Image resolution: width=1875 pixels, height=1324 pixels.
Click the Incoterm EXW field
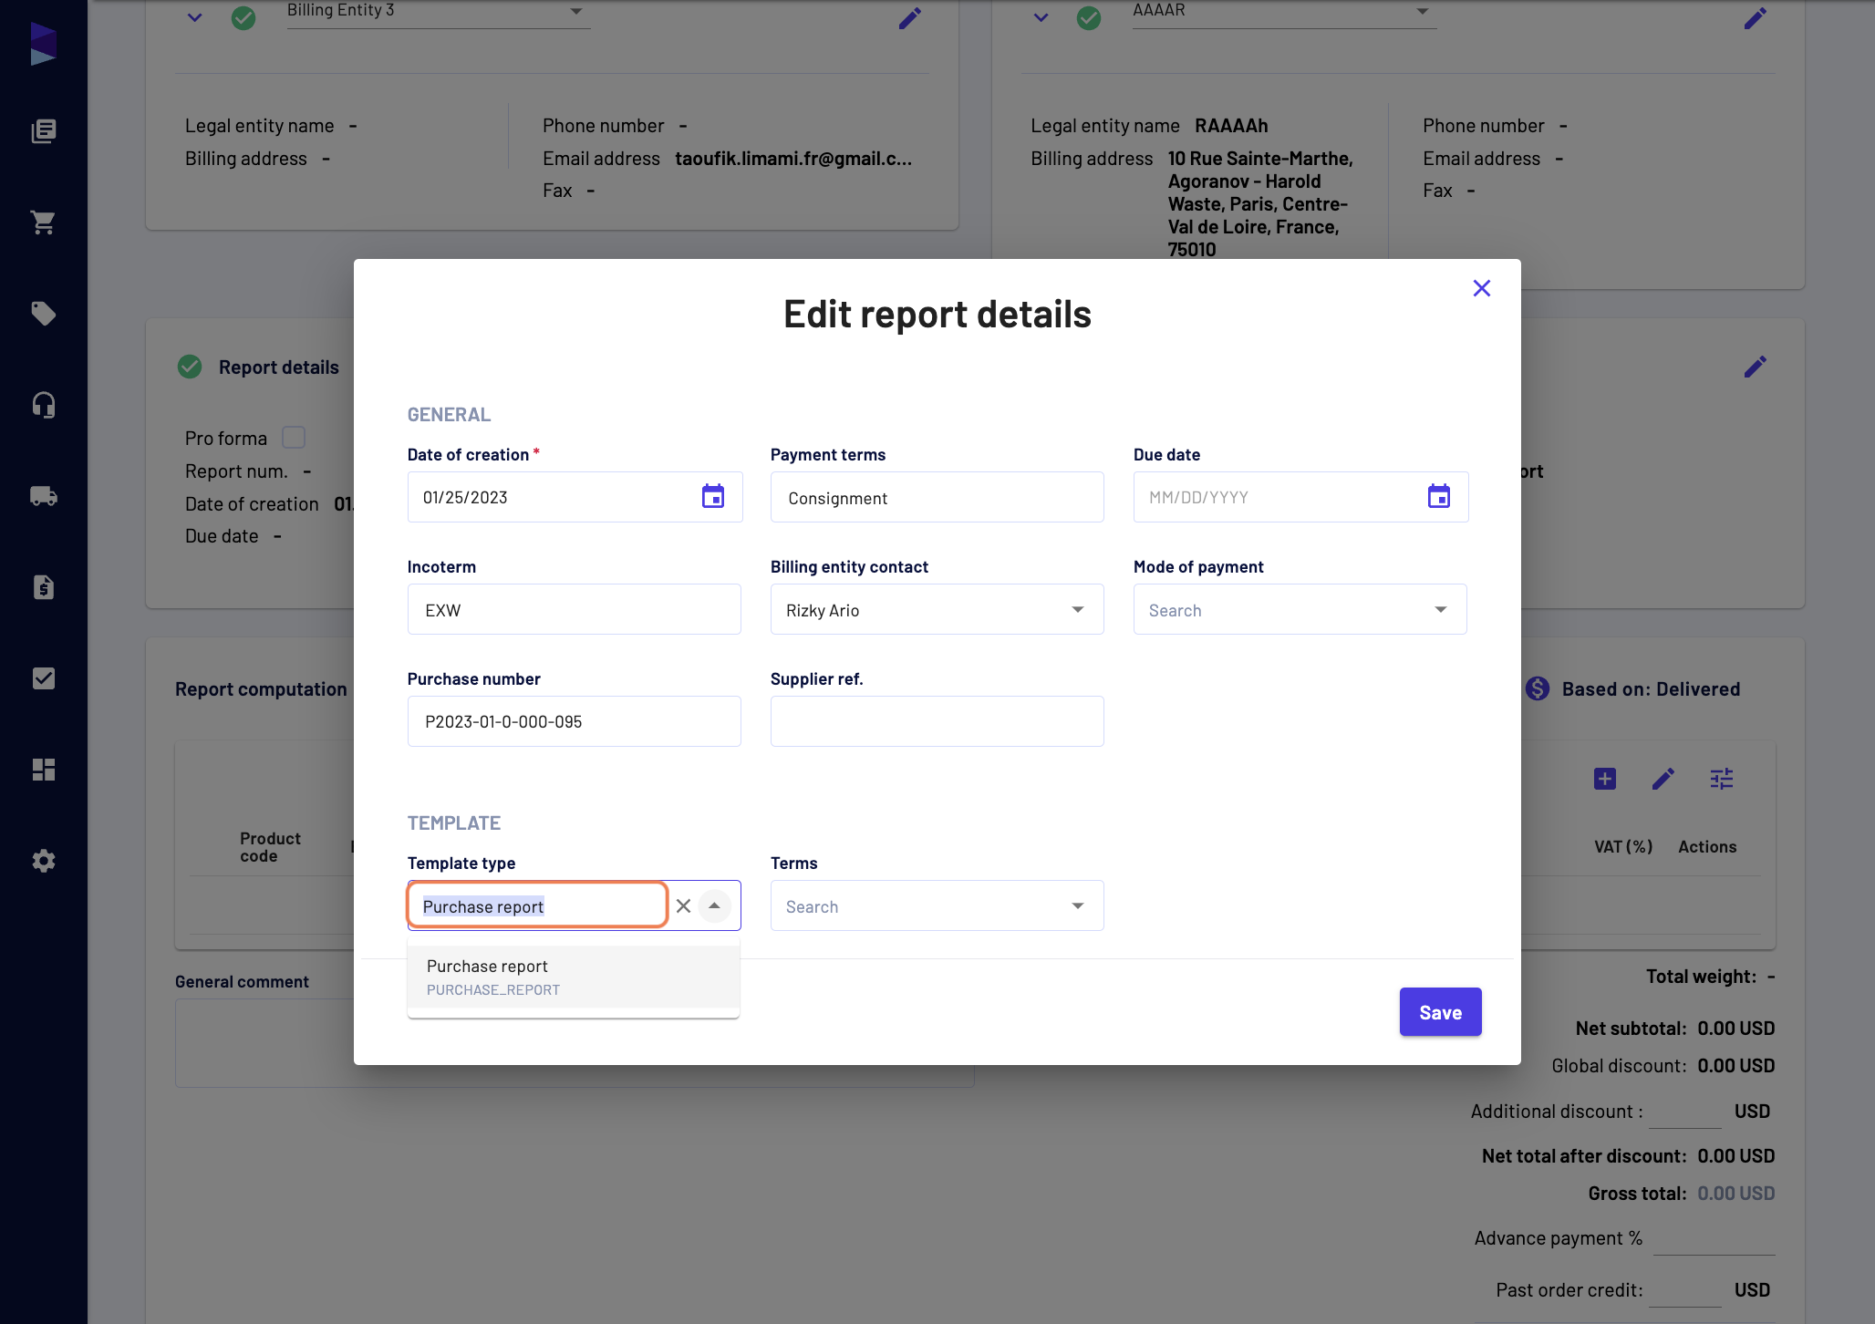(575, 609)
